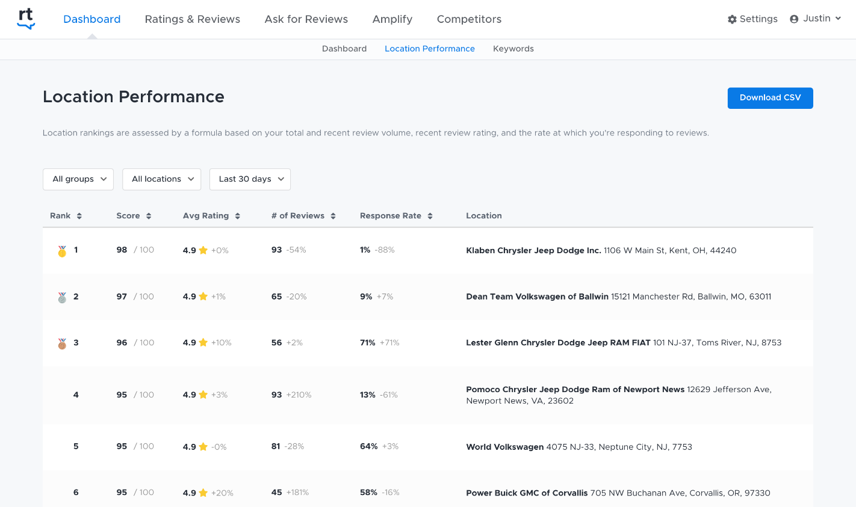Screen dimensions: 856x507
Task: Go to Ratings & Reviews menu
Action: pos(192,19)
